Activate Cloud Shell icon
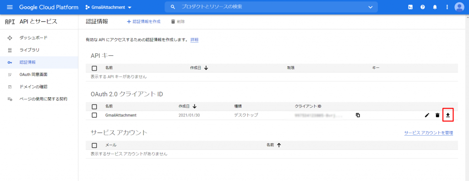 pyautogui.click(x=411, y=7)
